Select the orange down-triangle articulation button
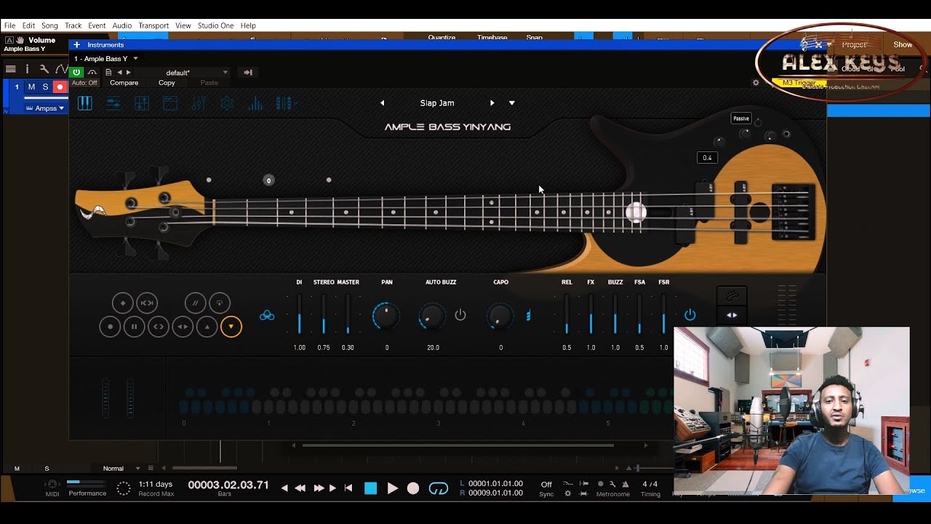 pos(231,327)
